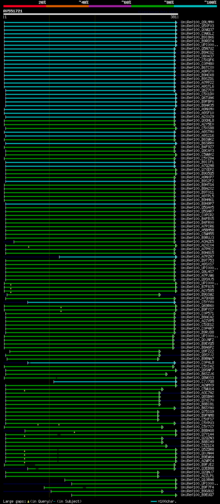
Task: Click the orange ~40% identity color segment
Action: coord(67,6)
